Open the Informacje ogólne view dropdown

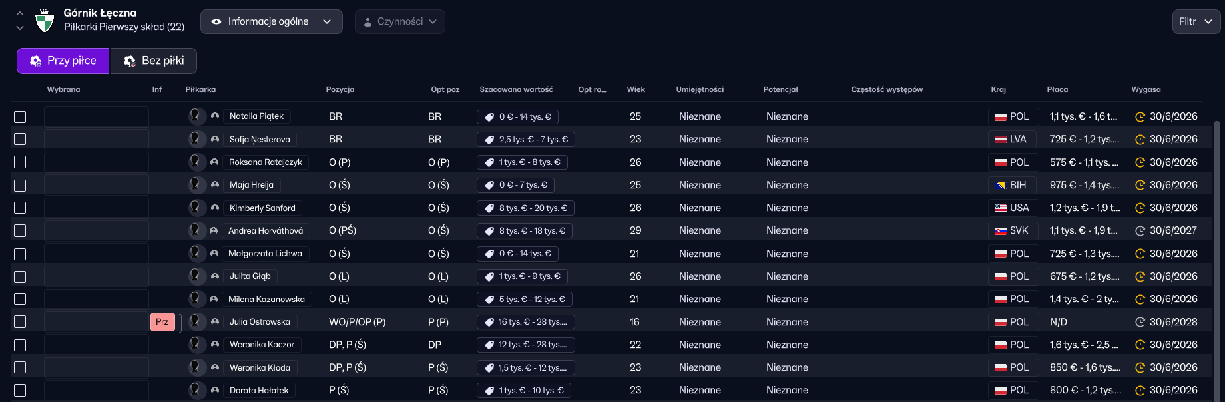pos(271,21)
